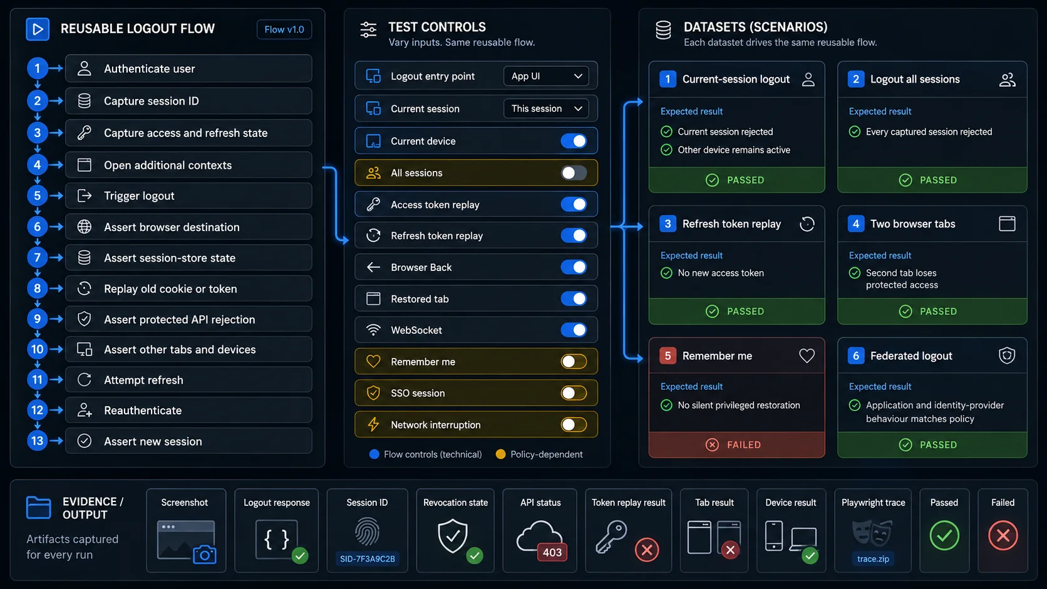Click the shield icon on Federated logout card

[1007, 356]
